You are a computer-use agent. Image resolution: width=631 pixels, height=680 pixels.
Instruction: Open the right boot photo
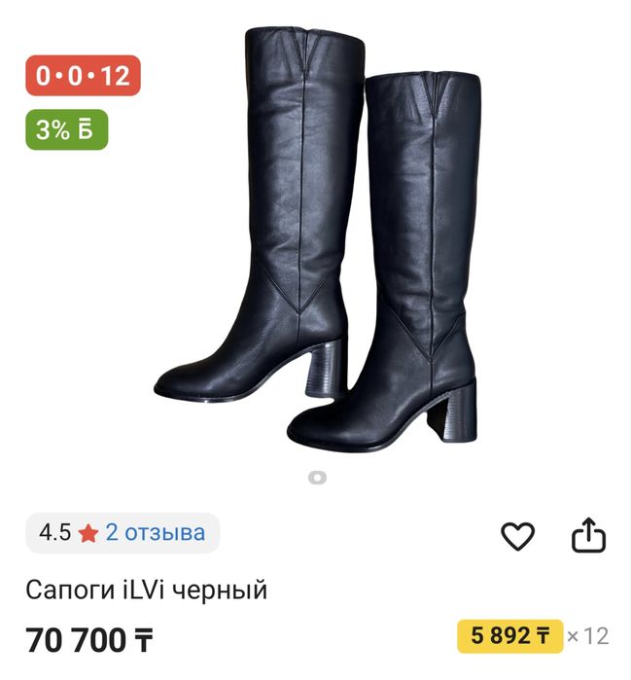(x=383, y=263)
